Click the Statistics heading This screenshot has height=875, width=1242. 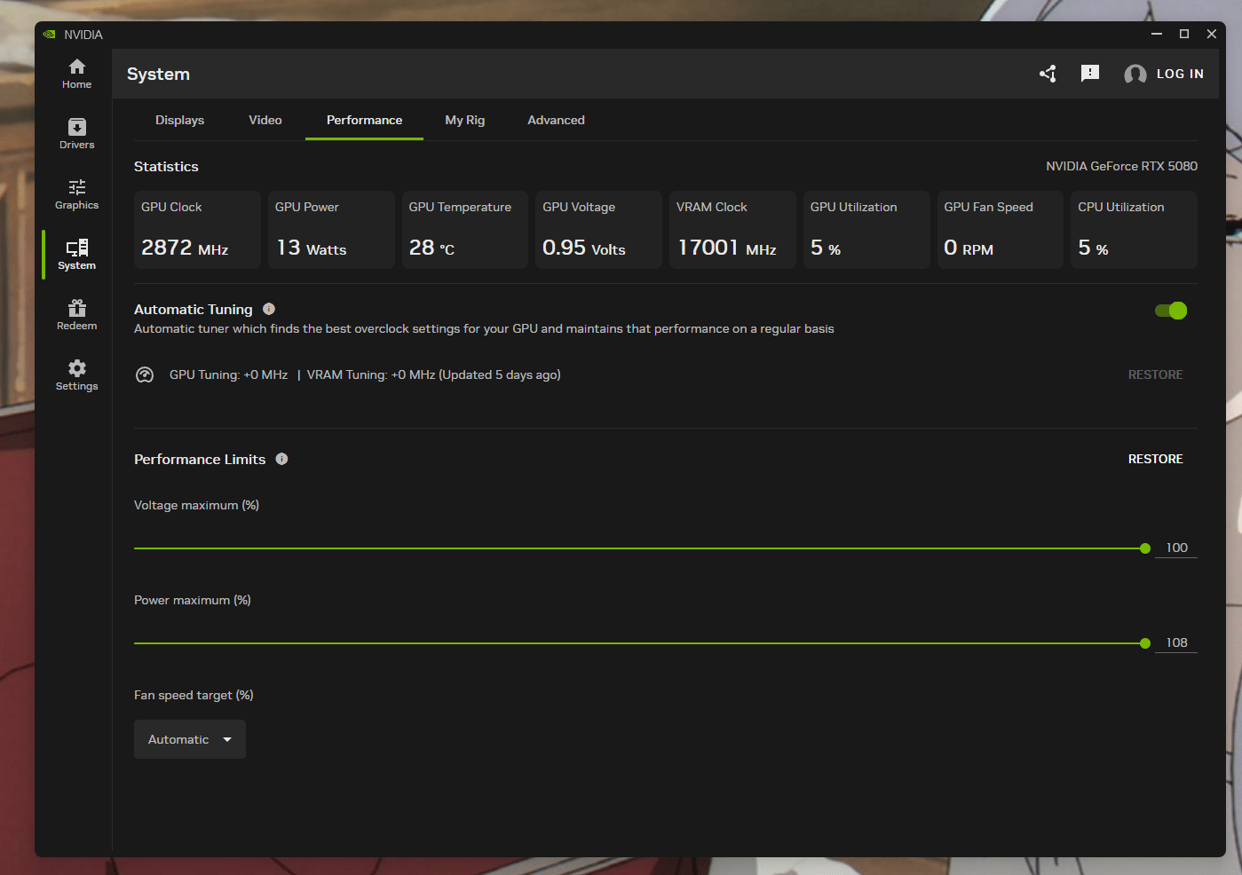click(166, 167)
